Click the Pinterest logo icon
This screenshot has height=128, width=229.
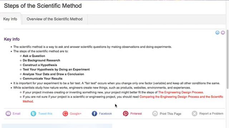click(126, 113)
